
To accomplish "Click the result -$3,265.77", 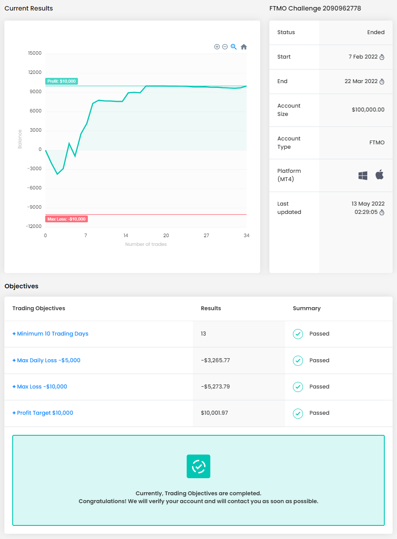I will (215, 360).
